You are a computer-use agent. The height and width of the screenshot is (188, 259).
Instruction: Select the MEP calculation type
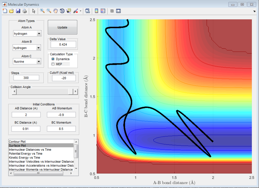click(x=53, y=64)
